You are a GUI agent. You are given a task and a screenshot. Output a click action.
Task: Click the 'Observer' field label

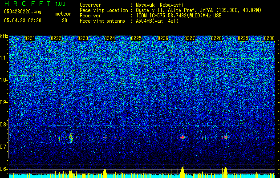coord(90,5)
